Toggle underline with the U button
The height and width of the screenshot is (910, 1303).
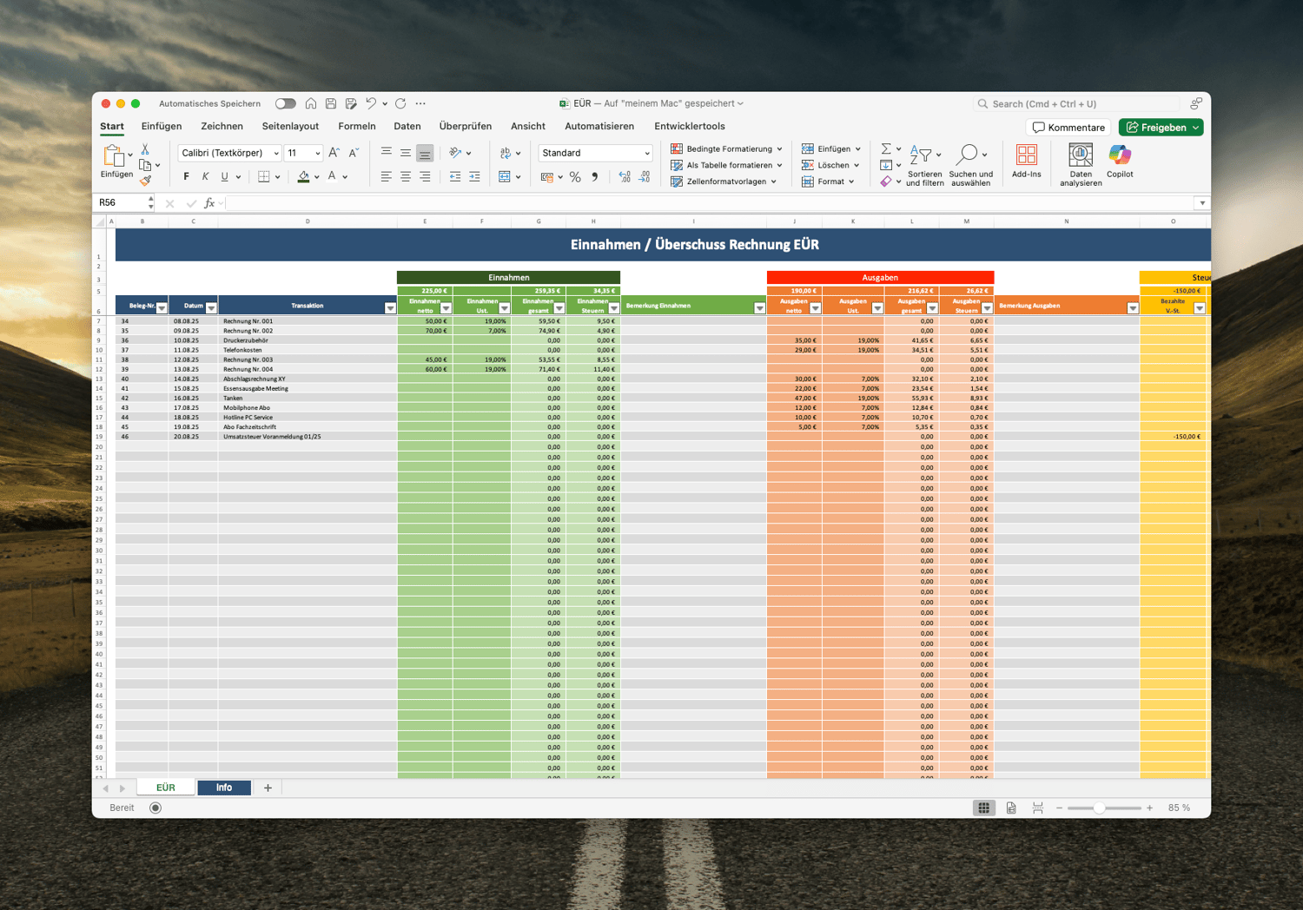(224, 177)
